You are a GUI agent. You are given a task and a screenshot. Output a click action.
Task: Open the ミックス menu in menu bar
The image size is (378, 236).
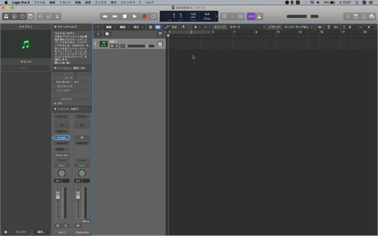[x=101, y=2]
